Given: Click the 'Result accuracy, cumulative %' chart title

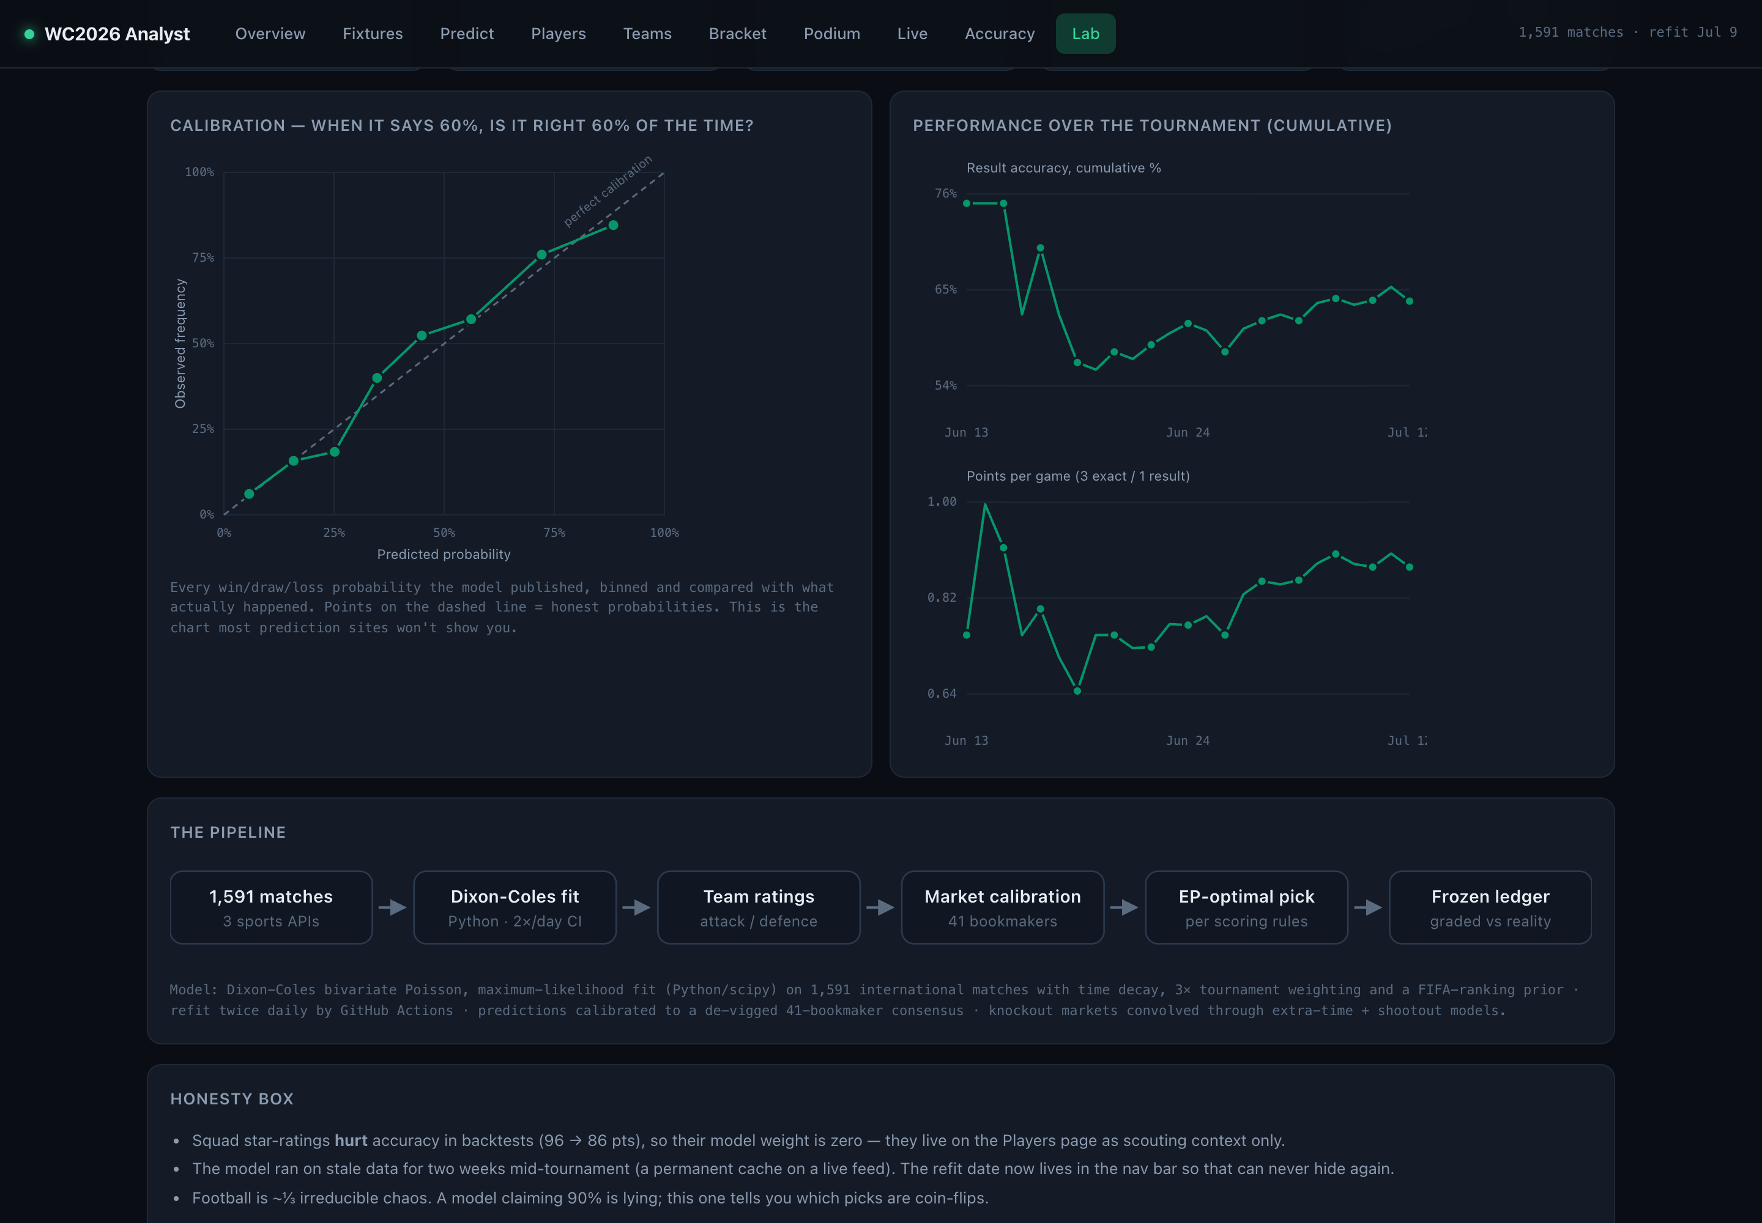Looking at the screenshot, I should click(x=1063, y=168).
